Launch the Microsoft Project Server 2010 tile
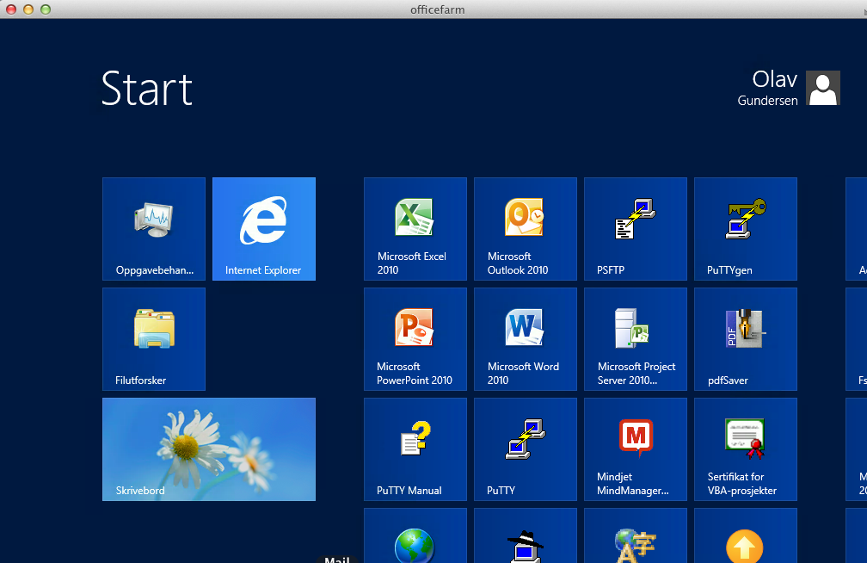The image size is (867, 563). click(636, 339)
